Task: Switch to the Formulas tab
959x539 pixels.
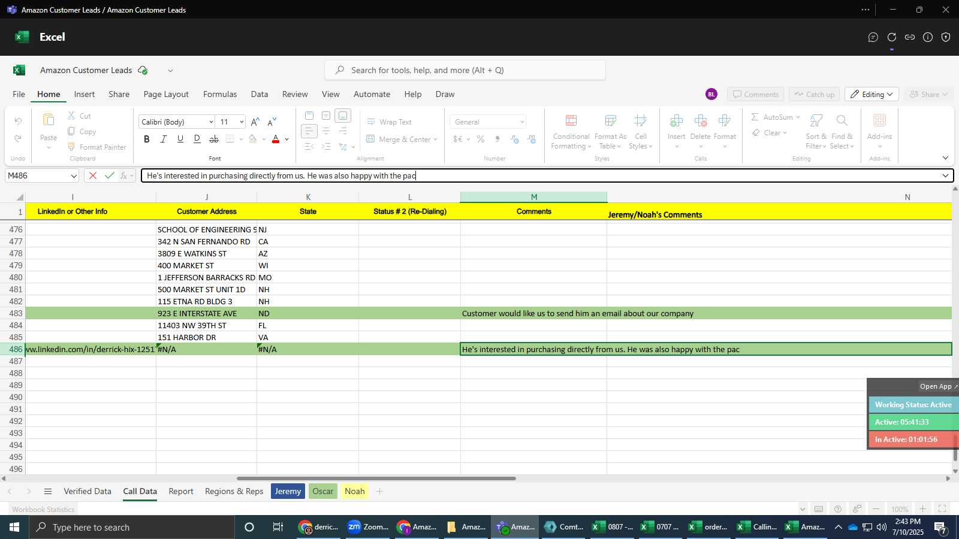Action: (x=220, y=94)
